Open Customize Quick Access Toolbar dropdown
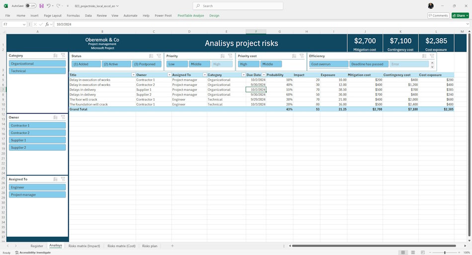 click(68, 6)
